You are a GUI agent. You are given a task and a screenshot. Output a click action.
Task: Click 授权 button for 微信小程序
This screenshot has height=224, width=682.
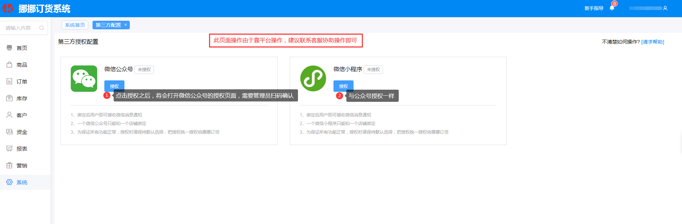[343, 86]
